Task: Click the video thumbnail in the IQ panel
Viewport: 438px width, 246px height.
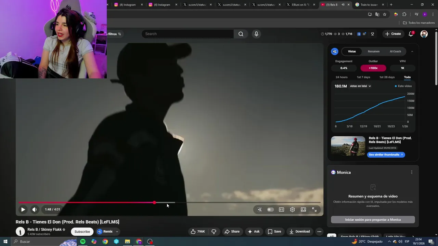Action: coord(348,146)
